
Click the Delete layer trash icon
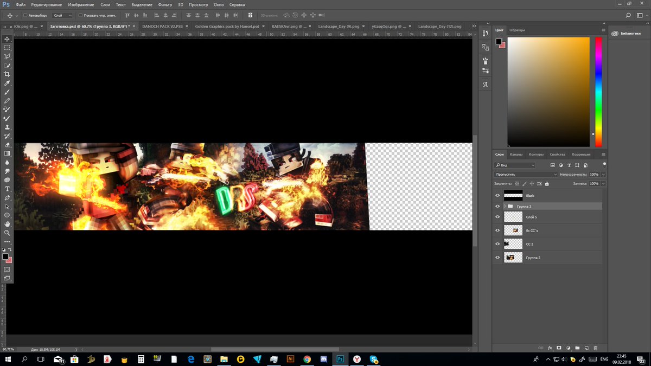596,348
